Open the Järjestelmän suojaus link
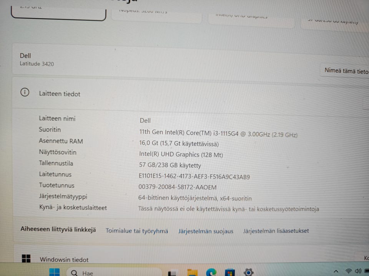Screen dimensions: 369x276 pyautogui.click(x=206, y=231)
